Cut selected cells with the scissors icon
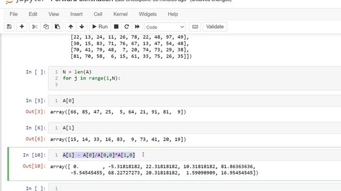 pos(35,27)
